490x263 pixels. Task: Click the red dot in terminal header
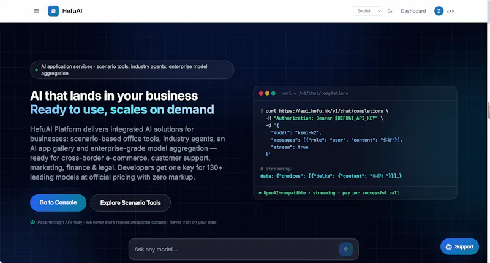261,93
